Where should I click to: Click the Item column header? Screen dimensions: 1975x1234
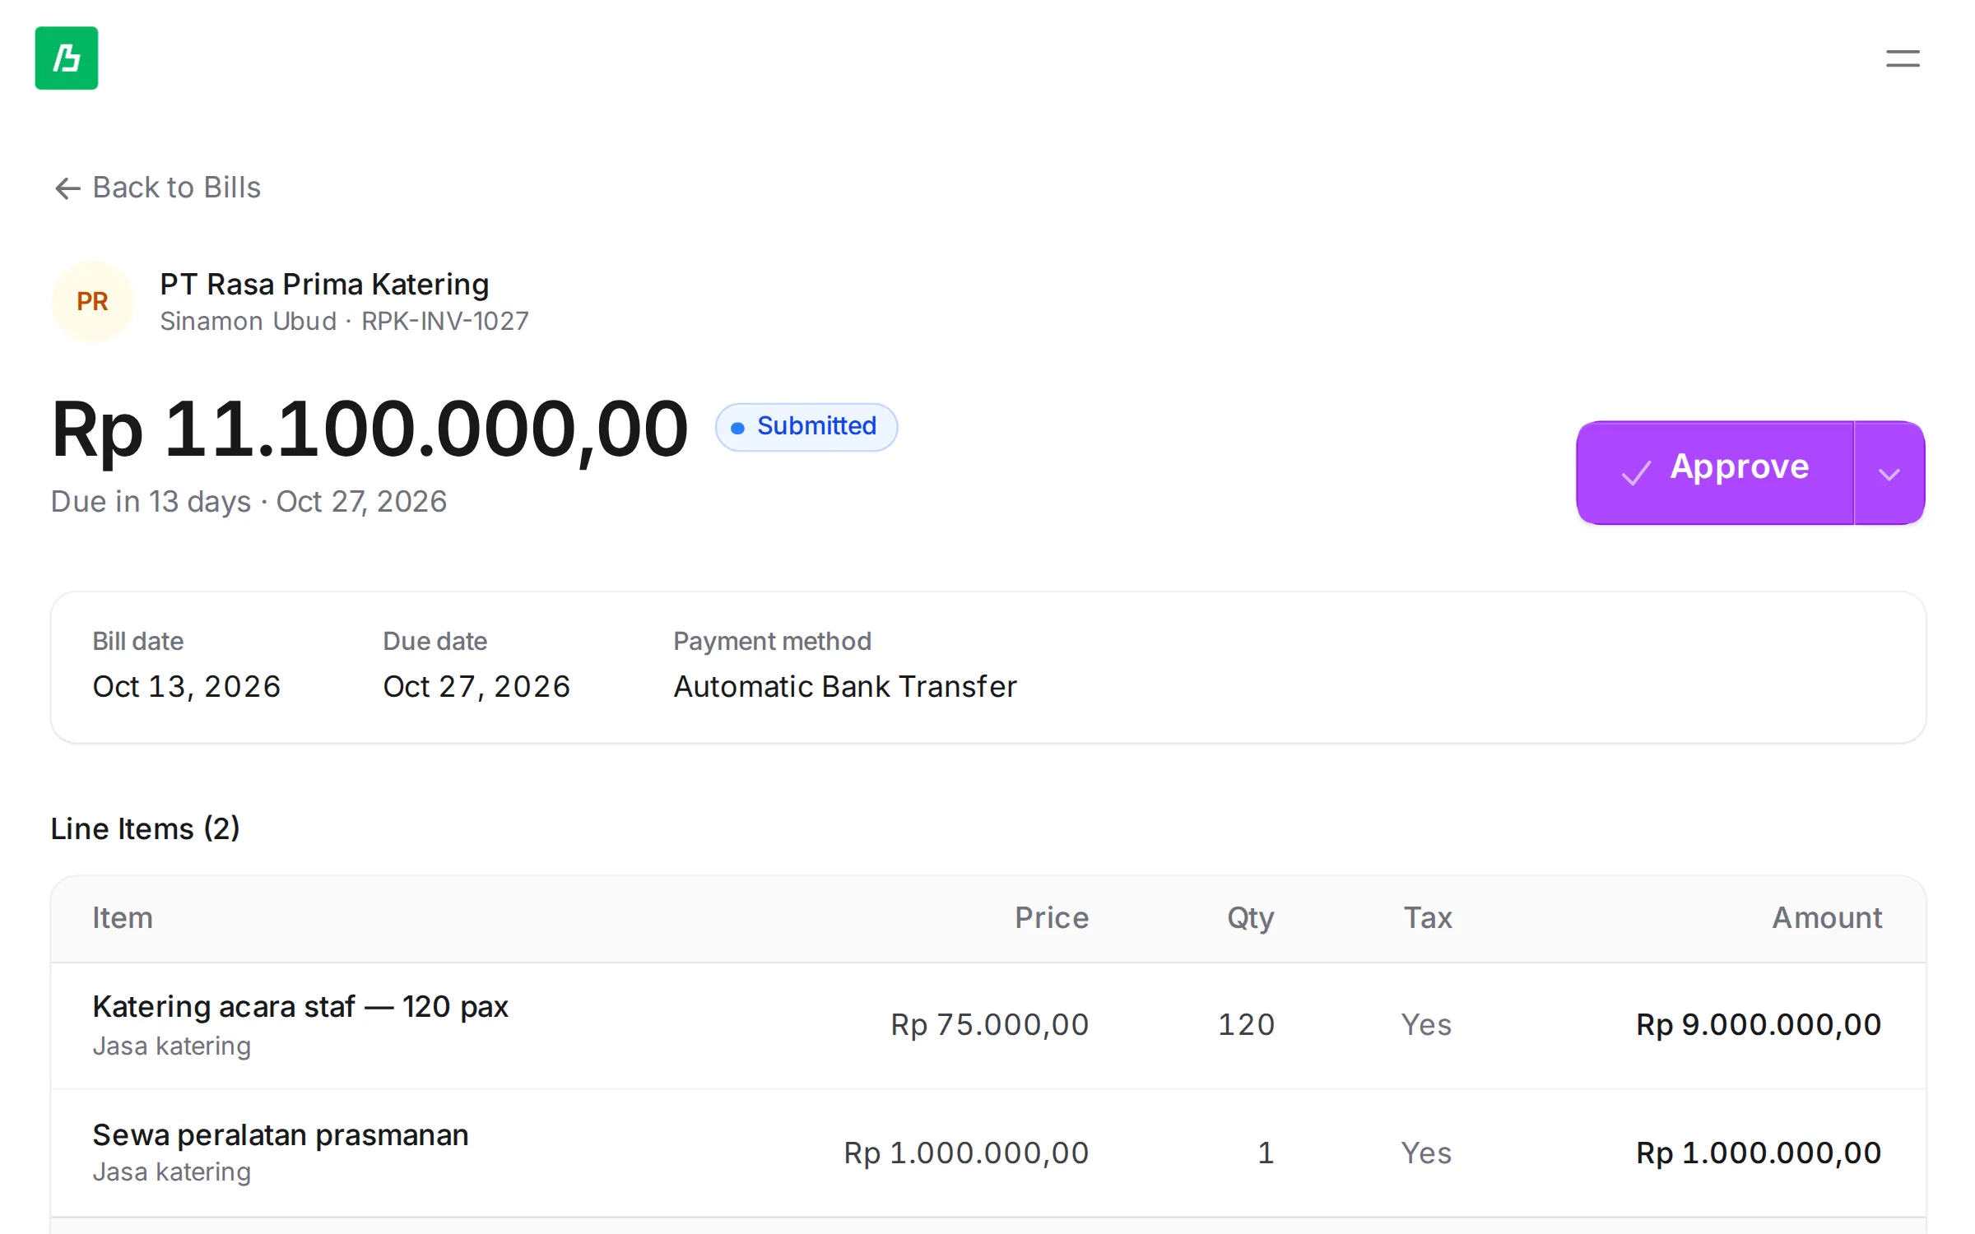click(x=123, y=918)
